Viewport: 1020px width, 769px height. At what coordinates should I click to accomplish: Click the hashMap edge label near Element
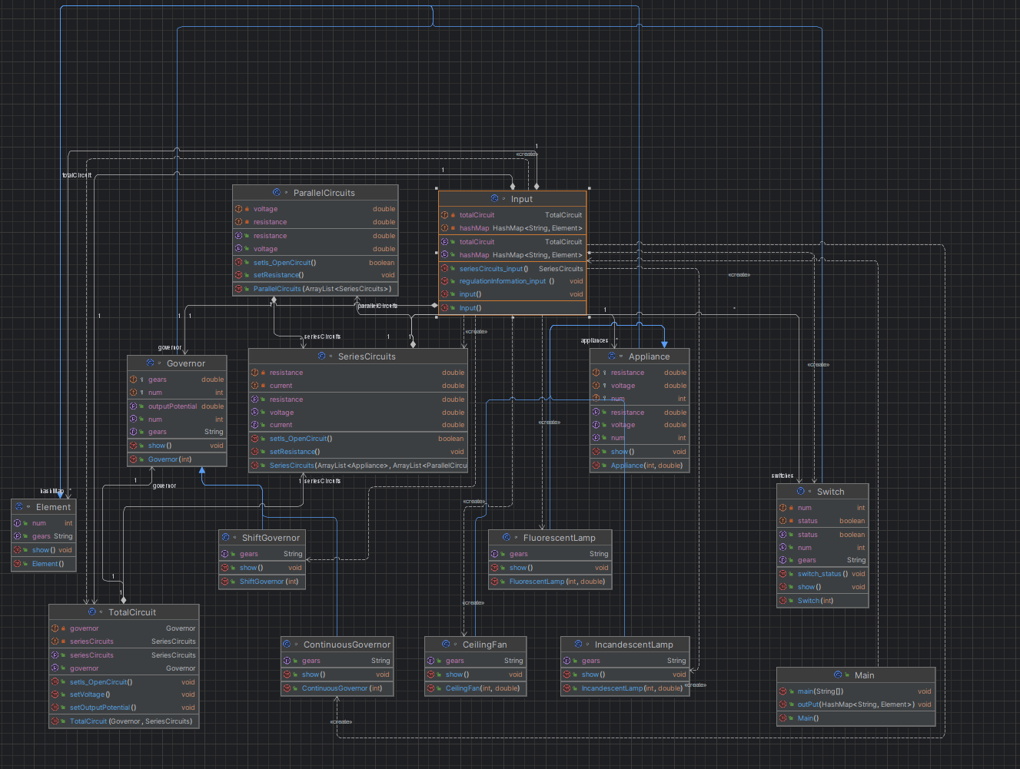click(52, 491)
